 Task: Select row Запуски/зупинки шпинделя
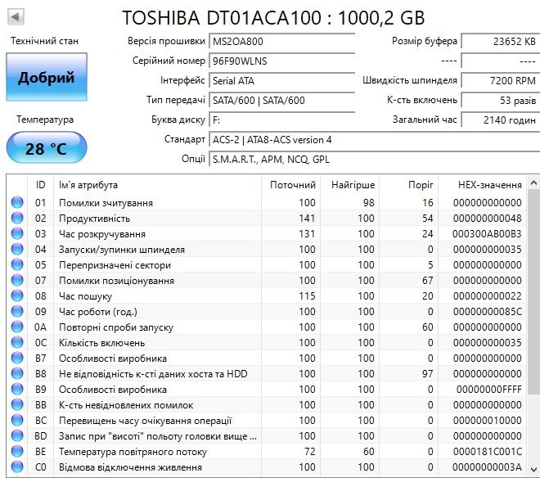266,249
